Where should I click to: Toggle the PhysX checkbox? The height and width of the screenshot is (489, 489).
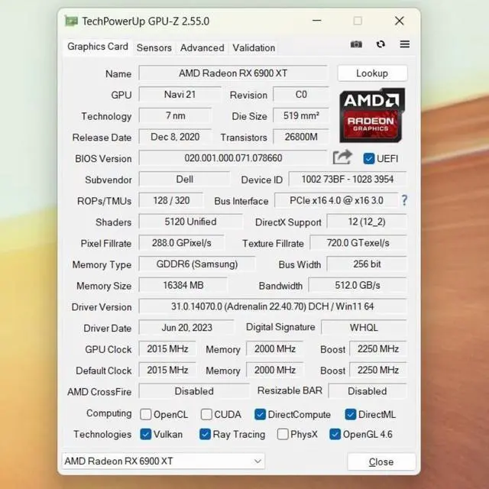coord(283,434)
